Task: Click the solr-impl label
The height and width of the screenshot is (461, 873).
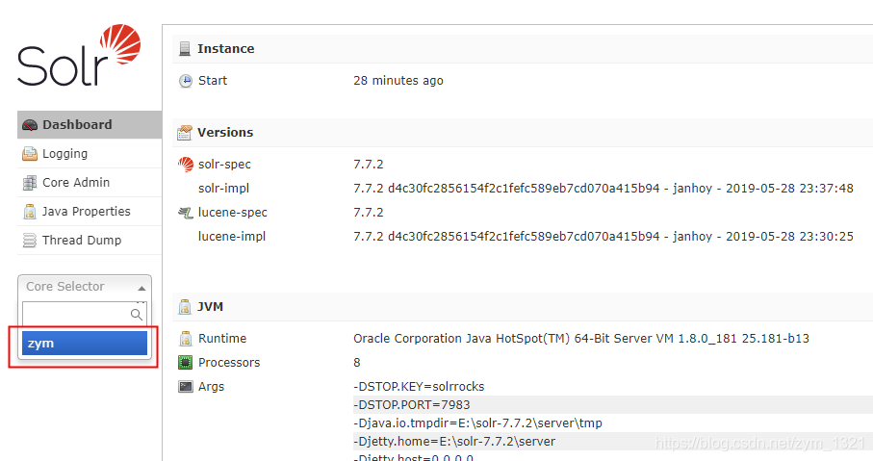Action: tap(224, 189)
